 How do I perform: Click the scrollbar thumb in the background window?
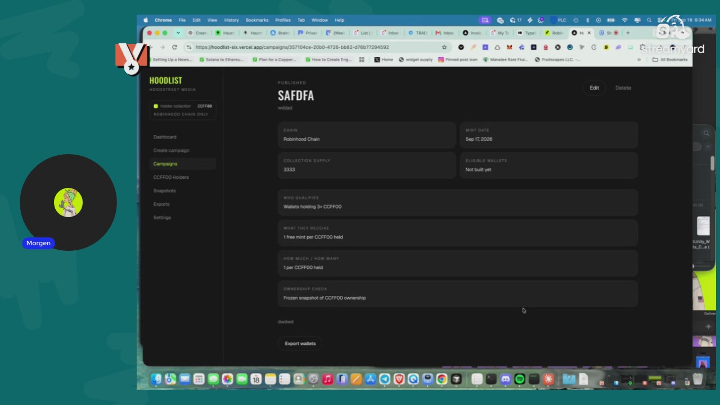coord(713,163)
